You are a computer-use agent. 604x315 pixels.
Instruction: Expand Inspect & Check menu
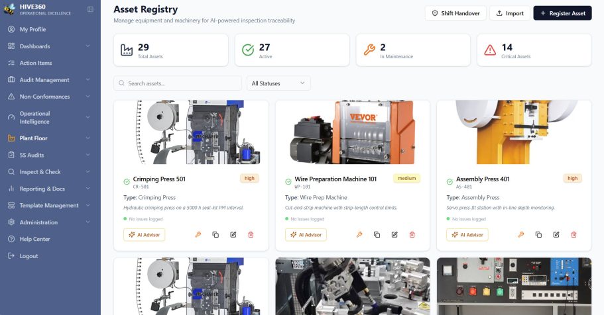pos(50,172)
